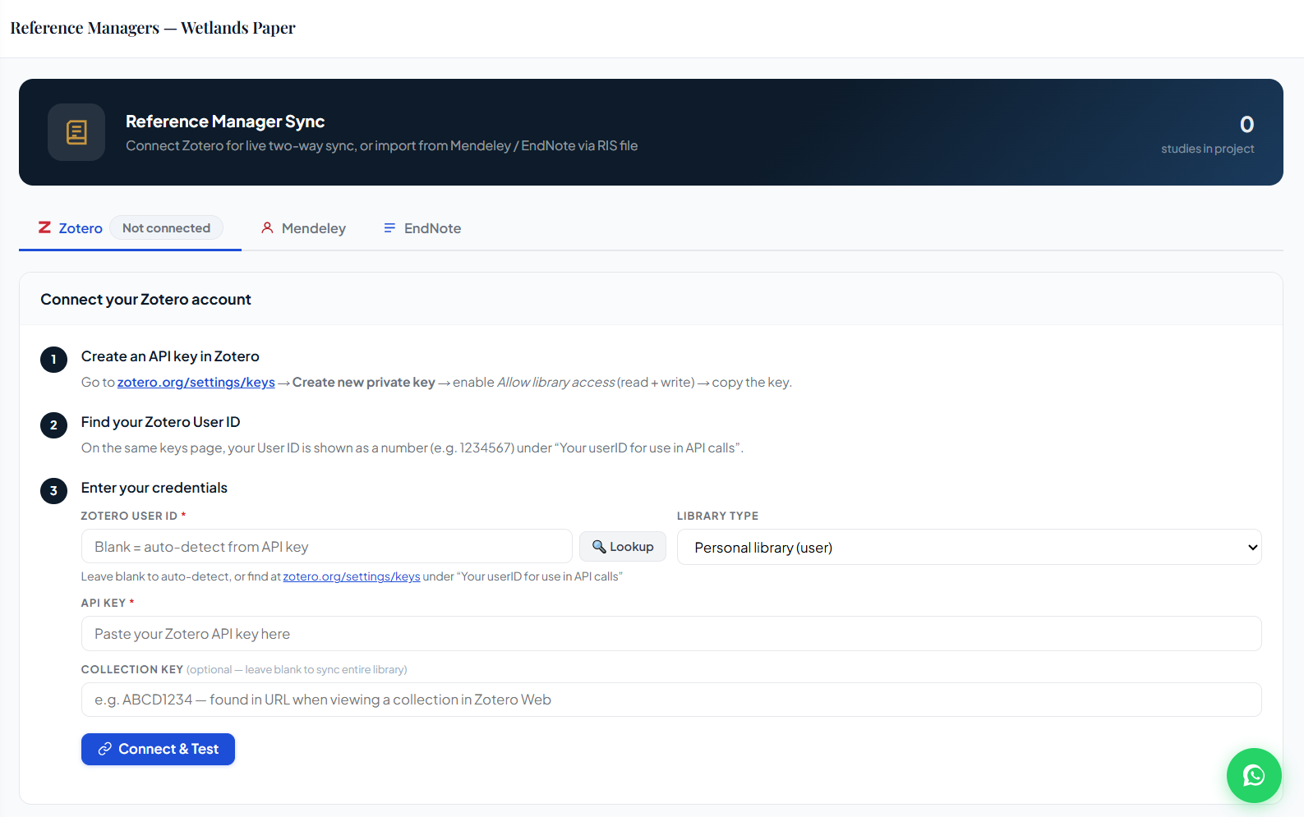Click the Lookup button
The height and width of the screenshot is (817, 1304).
click(623, 547)
